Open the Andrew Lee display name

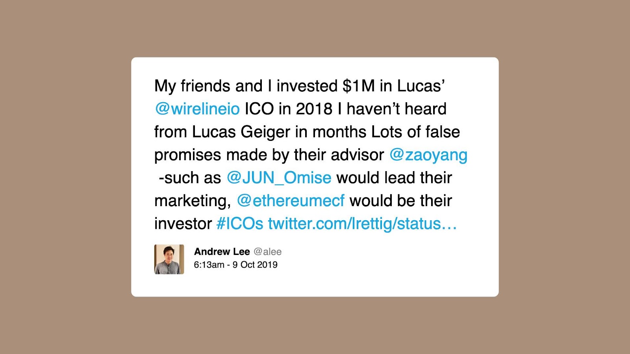(x=222, y=252)
